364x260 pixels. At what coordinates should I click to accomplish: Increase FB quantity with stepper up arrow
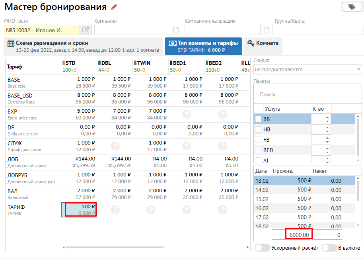click(327, 138)
